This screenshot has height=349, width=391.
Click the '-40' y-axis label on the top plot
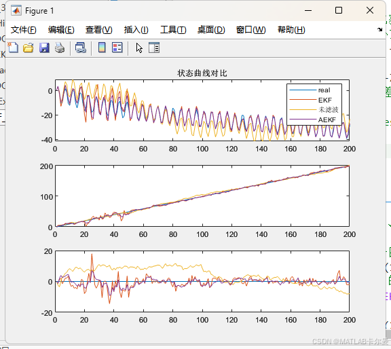[x=47, y=140]
